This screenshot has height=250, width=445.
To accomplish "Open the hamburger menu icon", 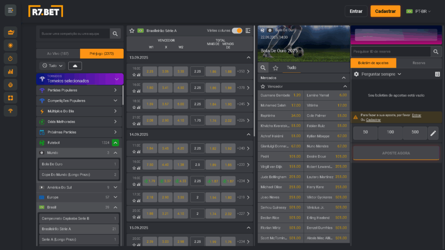I will pos(10,10).
